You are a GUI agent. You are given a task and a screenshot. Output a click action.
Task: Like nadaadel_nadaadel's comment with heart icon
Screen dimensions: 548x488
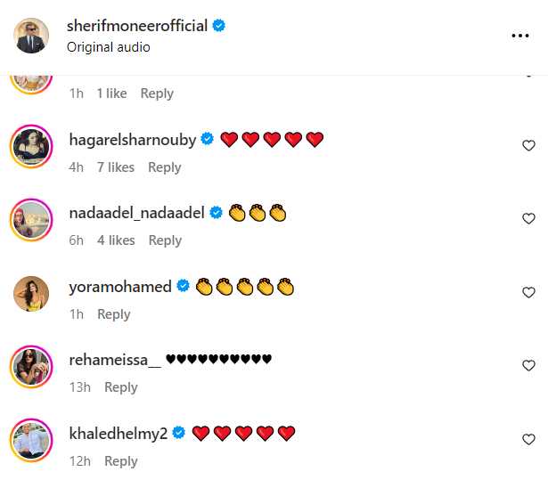[528, 219]
